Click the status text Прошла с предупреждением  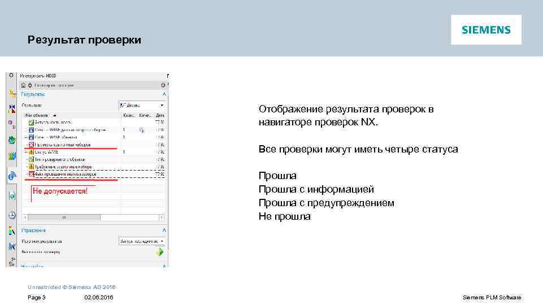point(326,203)
